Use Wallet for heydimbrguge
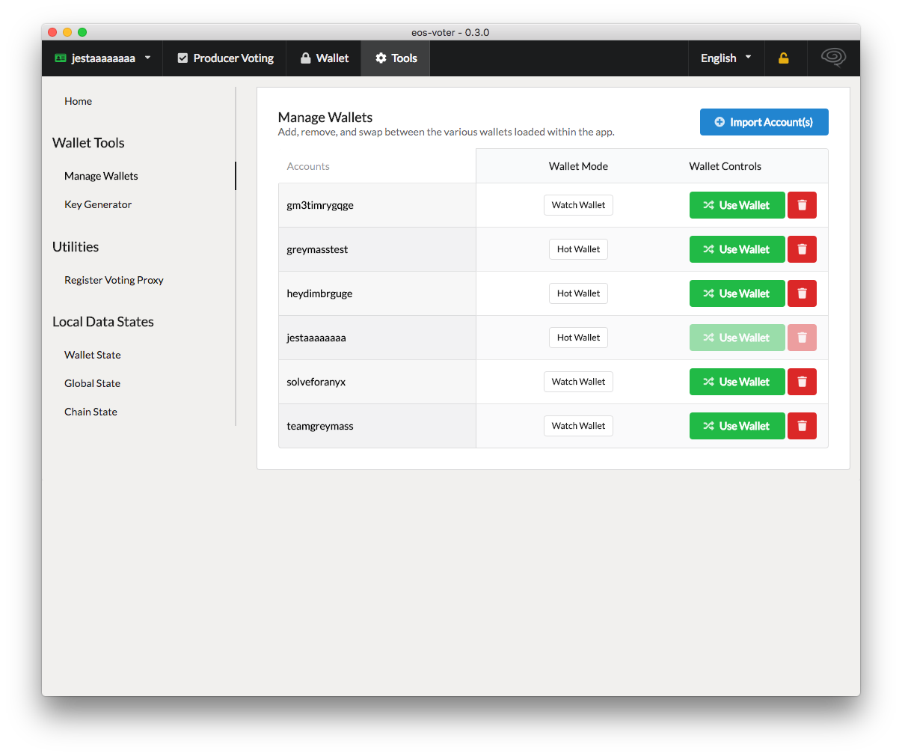The image size is (902, 756). 737,293
